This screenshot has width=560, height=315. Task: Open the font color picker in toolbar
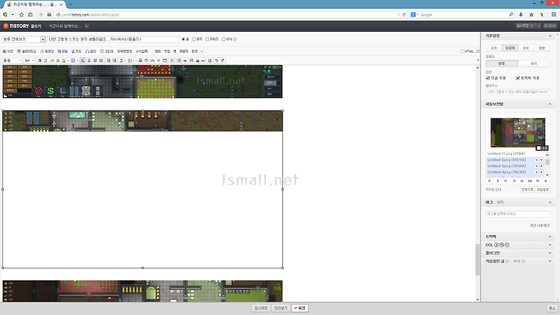(x=65, y=61)
